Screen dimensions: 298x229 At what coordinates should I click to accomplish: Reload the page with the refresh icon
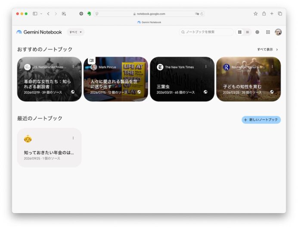(x=202, y=14)
